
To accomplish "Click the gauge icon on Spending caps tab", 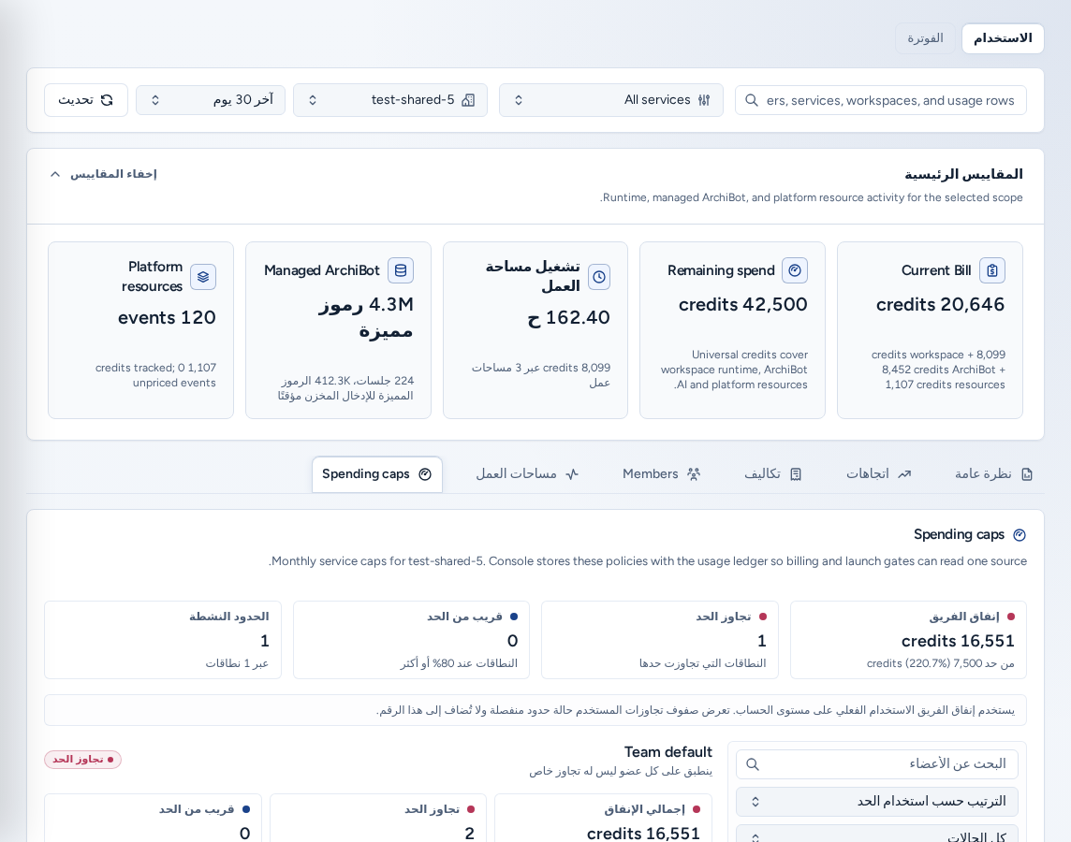I will [x=425, y=474].
